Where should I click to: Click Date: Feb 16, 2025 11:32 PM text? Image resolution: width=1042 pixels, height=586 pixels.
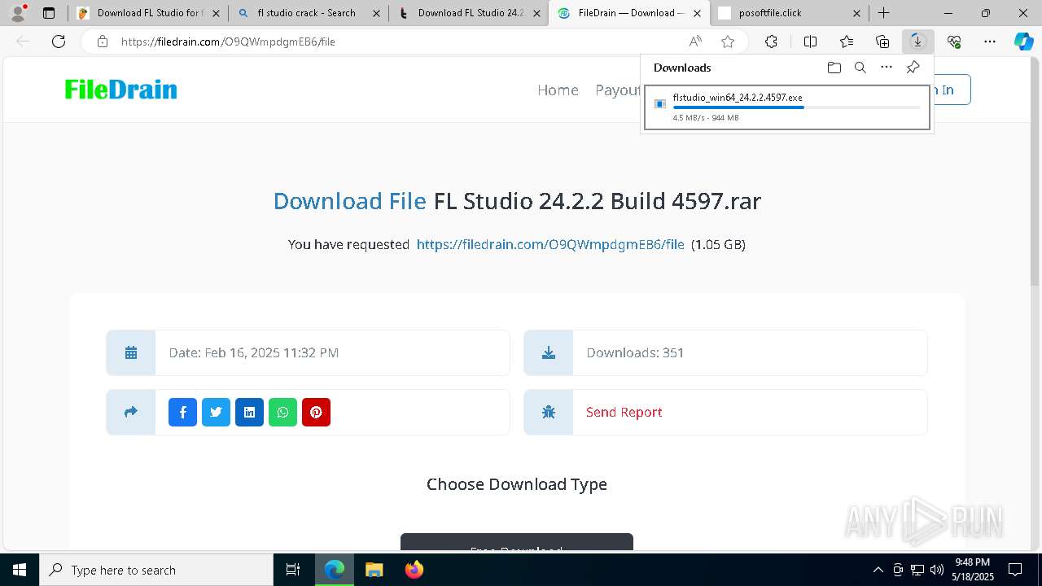coord(254,352)
